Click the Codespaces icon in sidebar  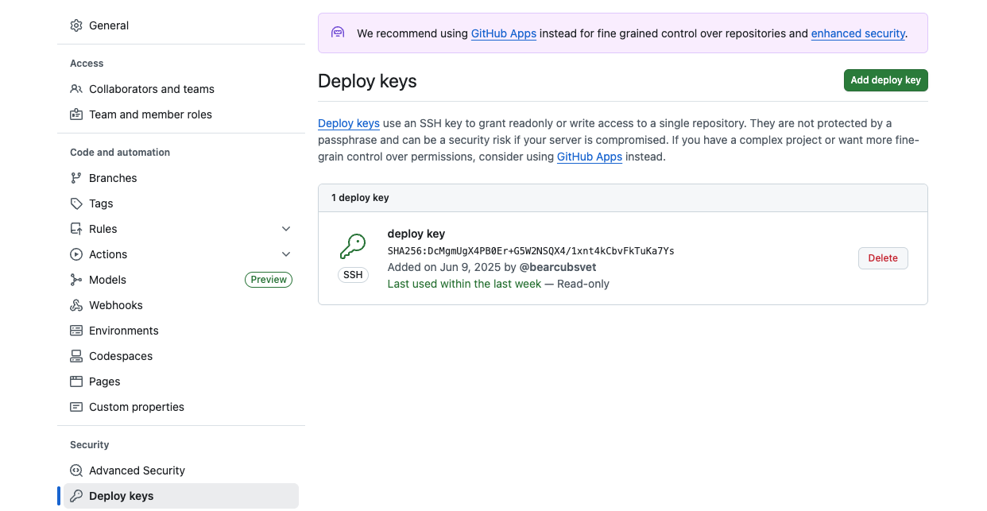pos(76,356)
